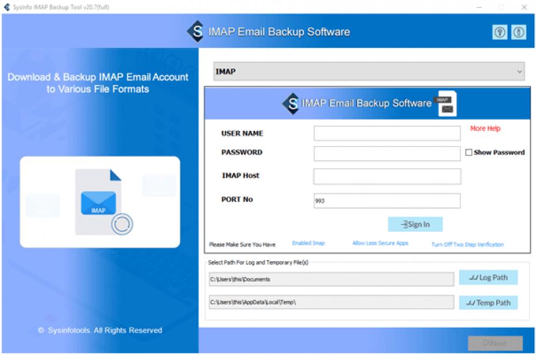This screenshot has height=355, width=537.
Task: Click the IMAP envelope illustration in left panel
Action: point(100,202)
